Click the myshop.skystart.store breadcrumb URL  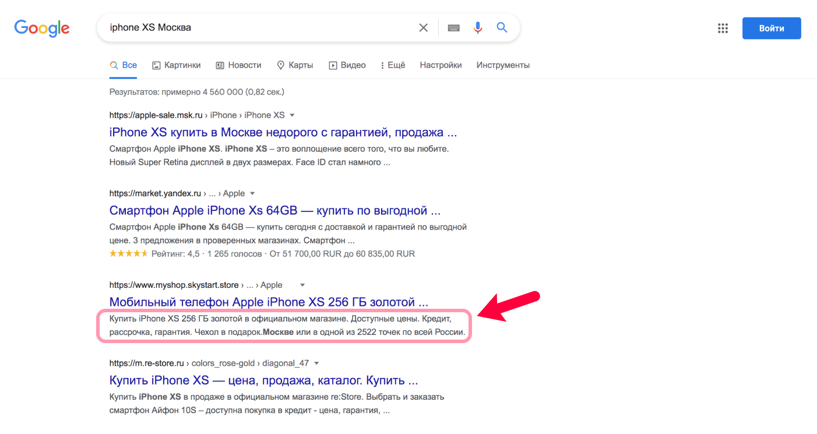[196, 285]
